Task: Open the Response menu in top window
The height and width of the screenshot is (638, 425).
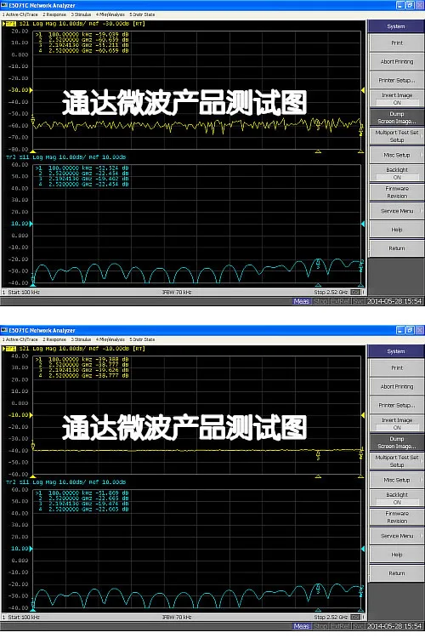Action: tap(54, 14)
